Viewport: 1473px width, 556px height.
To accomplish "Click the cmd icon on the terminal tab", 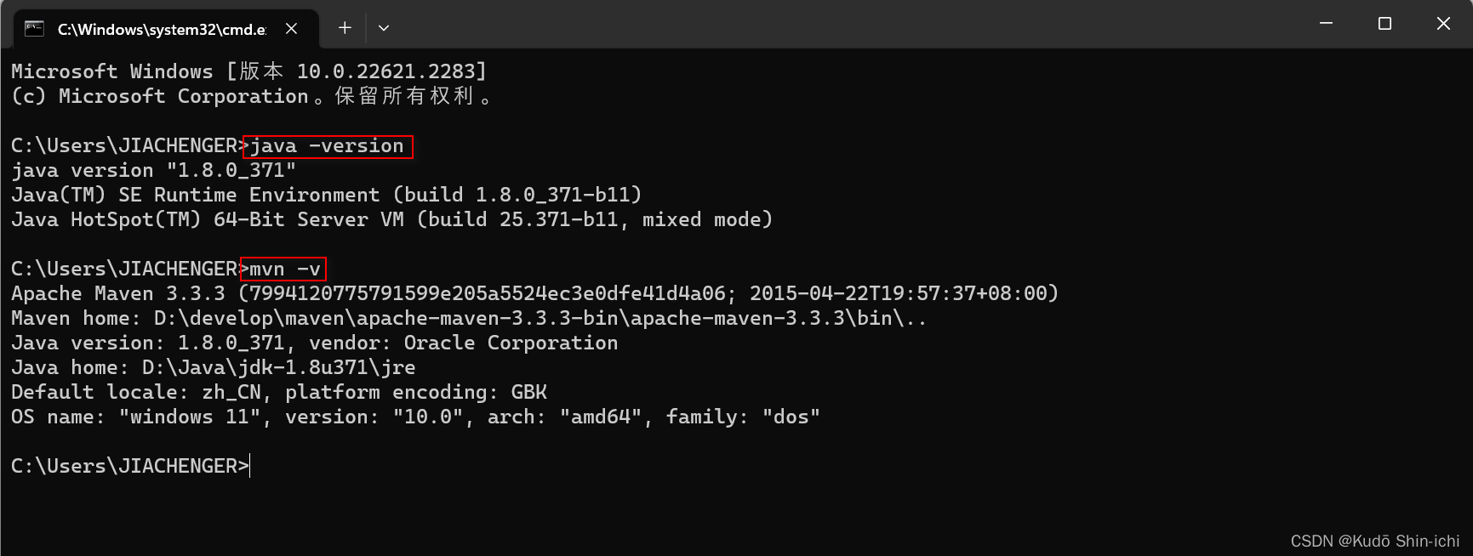I will 34,29.
